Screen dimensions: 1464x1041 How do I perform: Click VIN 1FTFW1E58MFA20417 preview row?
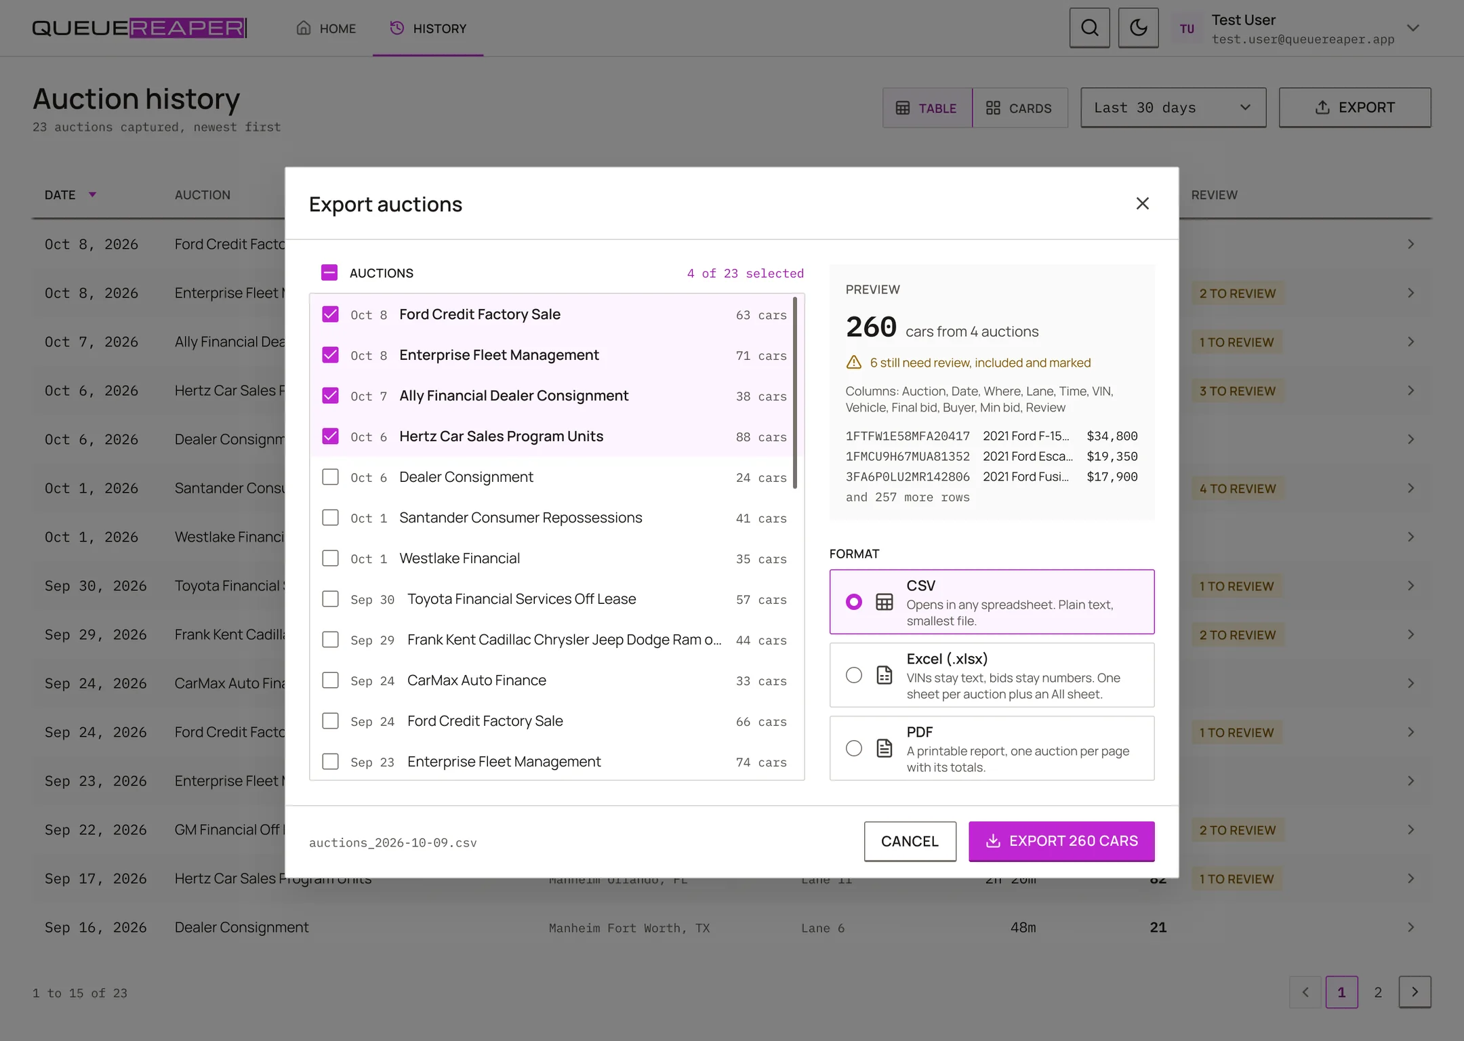(x=992, y=436)
